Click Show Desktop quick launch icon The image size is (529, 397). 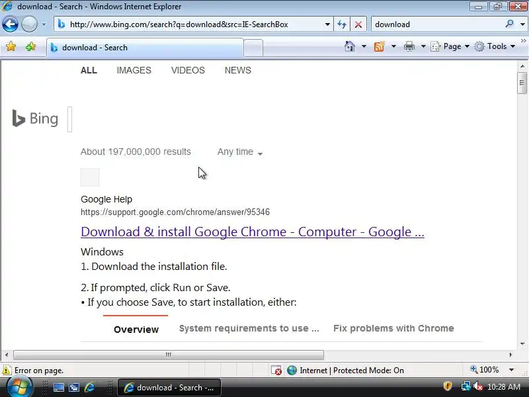coord(59,388)
